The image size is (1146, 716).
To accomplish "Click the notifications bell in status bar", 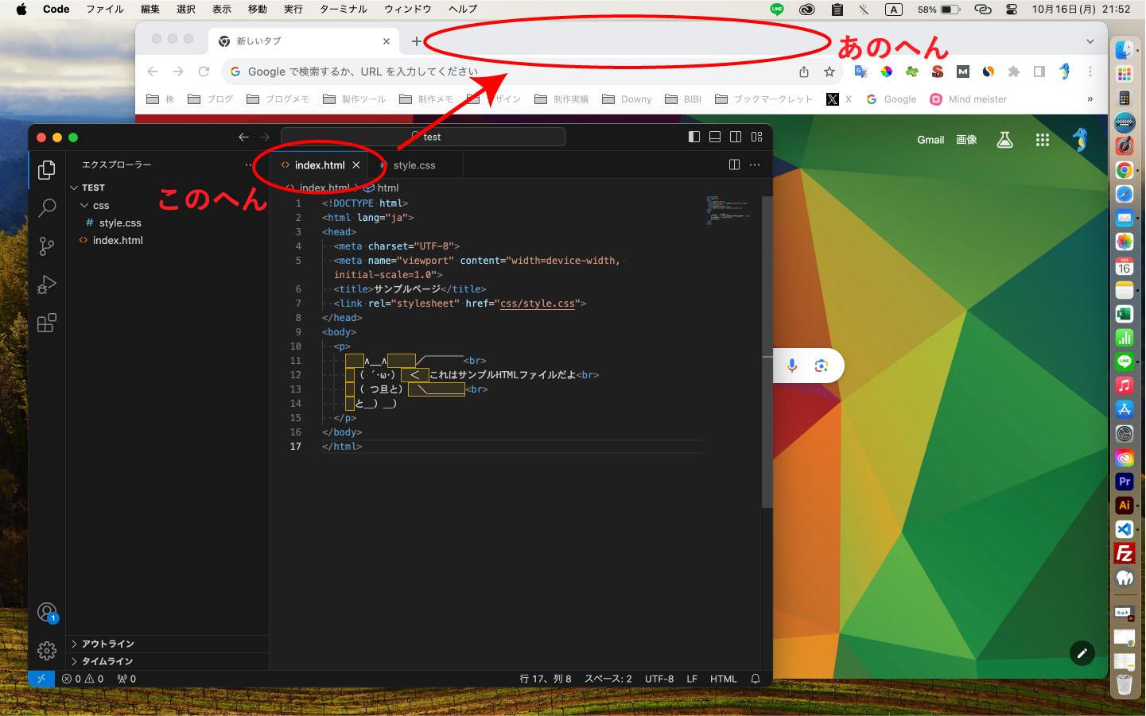I will 756,679.
